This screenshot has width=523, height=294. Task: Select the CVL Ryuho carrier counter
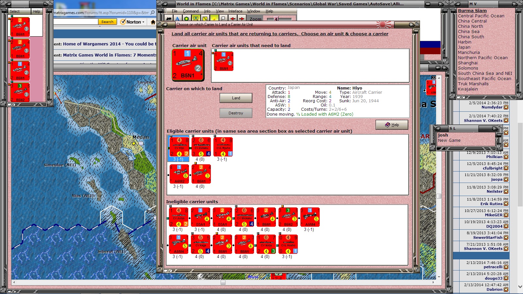click(223, 147)
